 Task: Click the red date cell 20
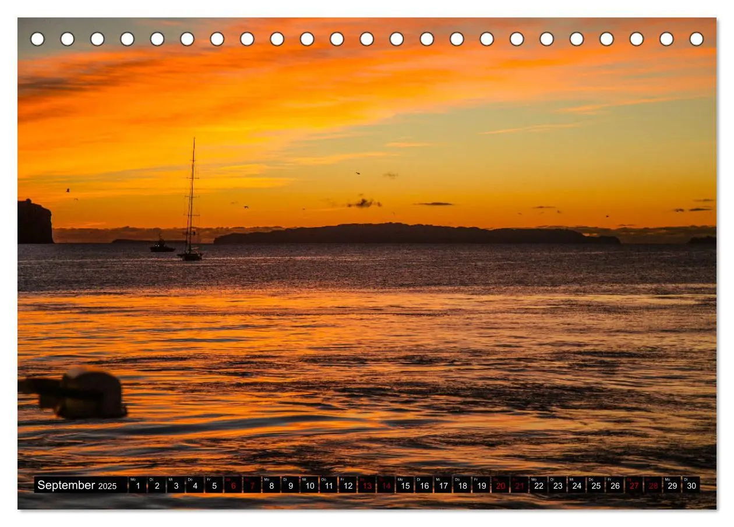[x=500, y=485]
